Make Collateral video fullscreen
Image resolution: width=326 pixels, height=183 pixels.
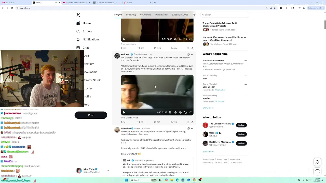tap(190, 112)
